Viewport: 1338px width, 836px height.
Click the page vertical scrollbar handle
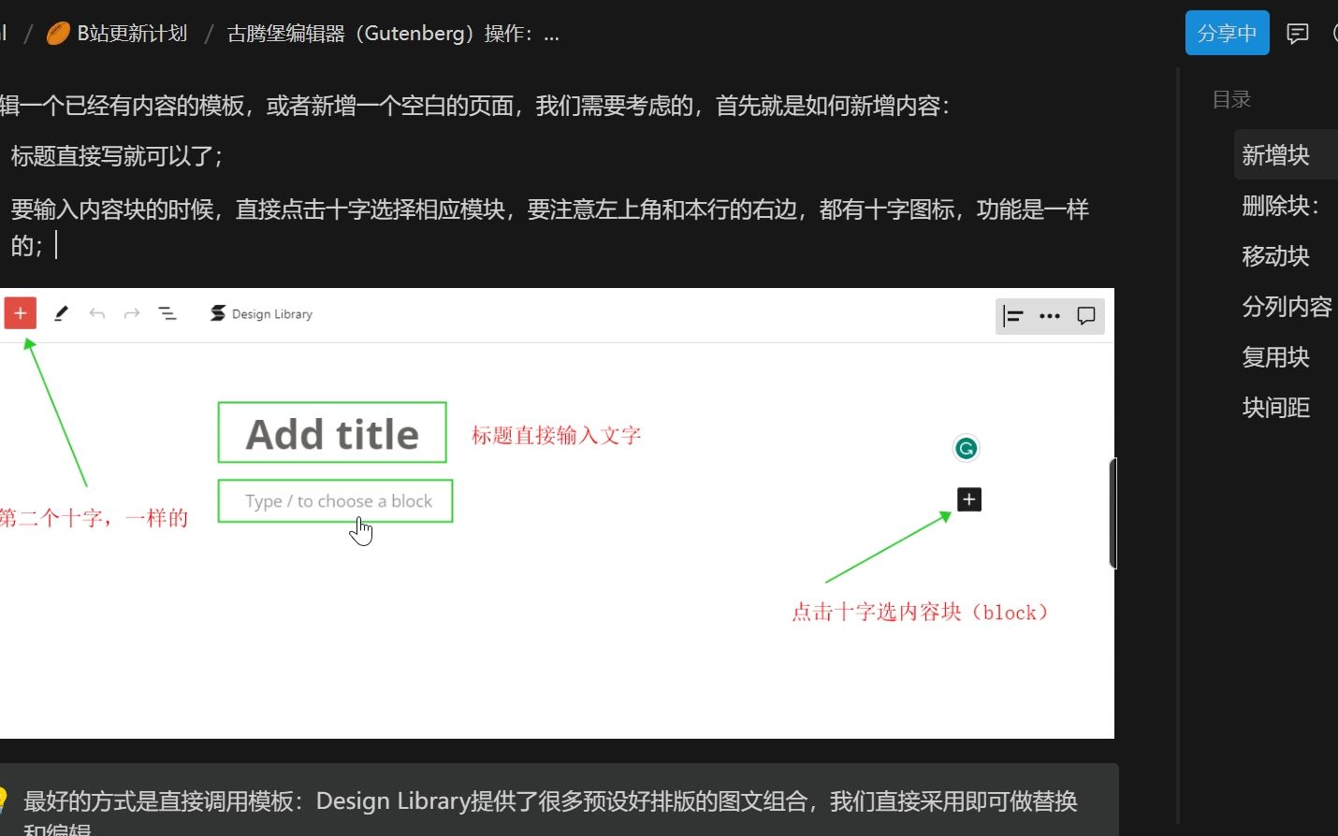tap(1113, 512)
